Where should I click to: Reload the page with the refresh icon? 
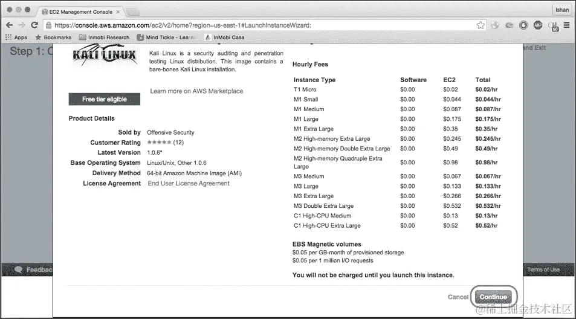click(34, 25)
